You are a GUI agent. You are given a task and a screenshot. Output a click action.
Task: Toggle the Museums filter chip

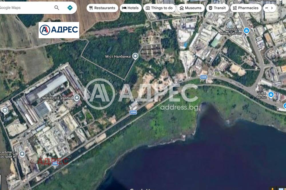(191, 8)
